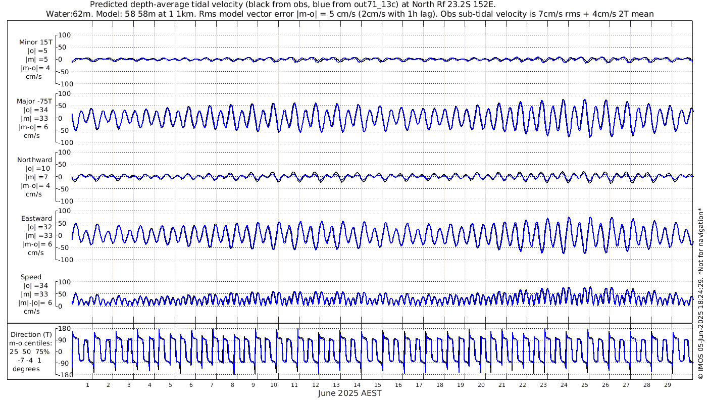Click the 'Minor 15T' panel label
This screenshot has width=707, height=404.
click(35, 42)
